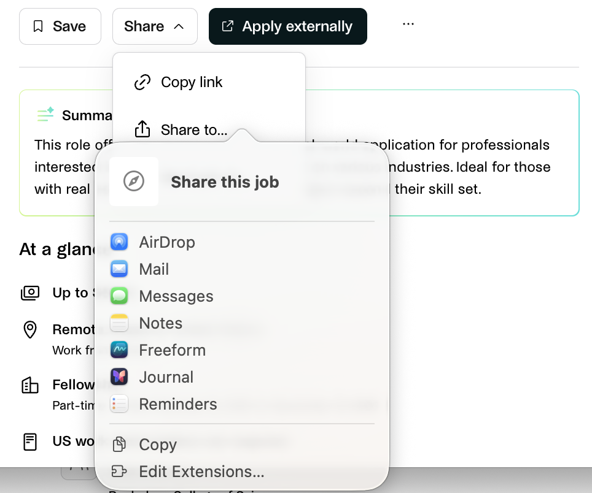
Task: Click the Safari compass icon thumbnail
Action: click(134, 182)
